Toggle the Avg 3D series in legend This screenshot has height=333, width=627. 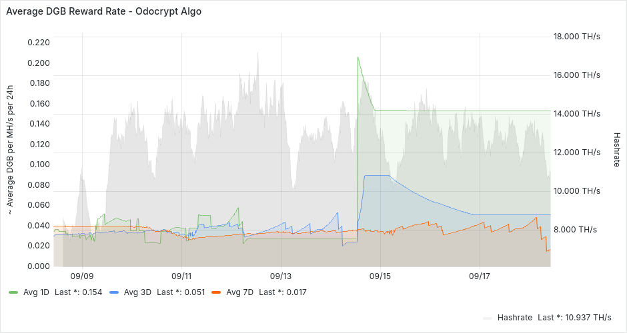click(137, 292)
